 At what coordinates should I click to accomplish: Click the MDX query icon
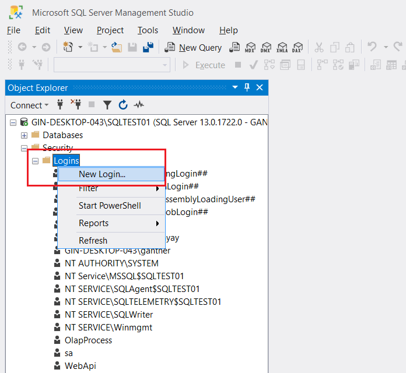coord(251,47)
